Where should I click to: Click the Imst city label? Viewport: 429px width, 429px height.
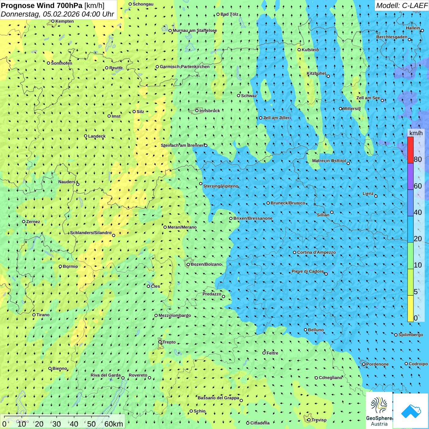(x=116, y=116)
